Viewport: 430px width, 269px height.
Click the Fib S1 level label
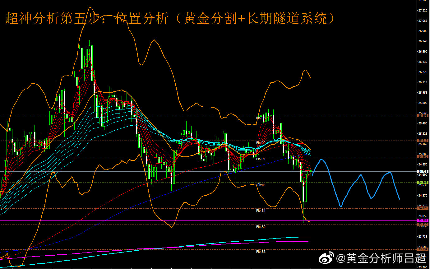(x=261, y=211)
